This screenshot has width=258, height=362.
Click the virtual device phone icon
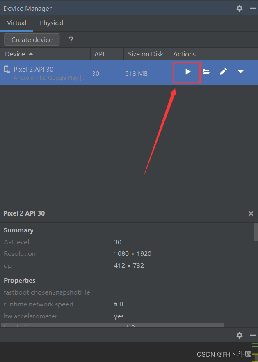[7, 69]
